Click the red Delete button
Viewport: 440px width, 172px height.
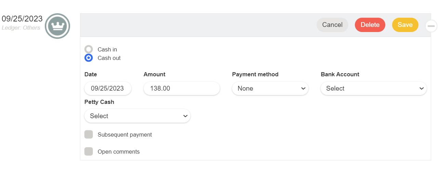(370, 25)
